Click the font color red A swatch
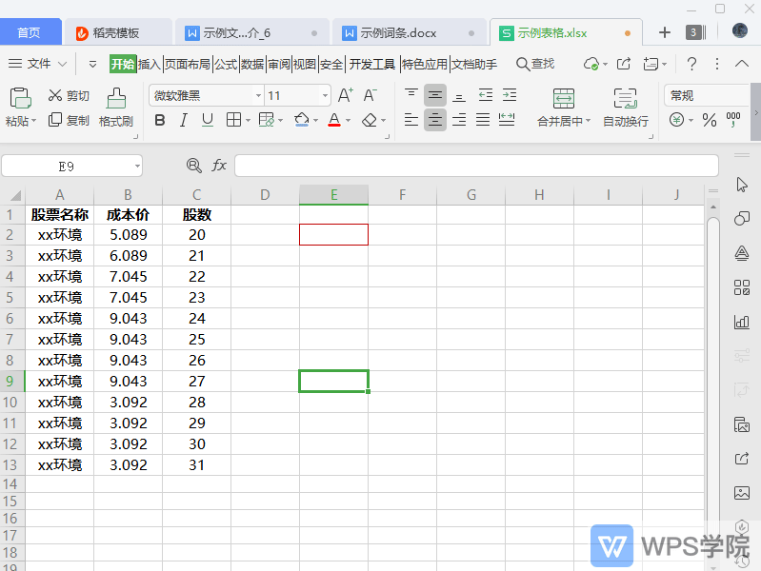This screenshot has height=571, width=761. coord(333,121)
